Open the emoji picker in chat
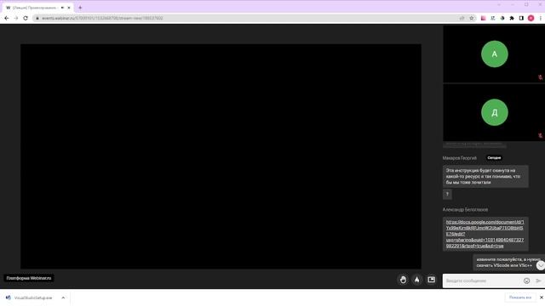Viewport: 545px width, 306px height. click(526, 280)
